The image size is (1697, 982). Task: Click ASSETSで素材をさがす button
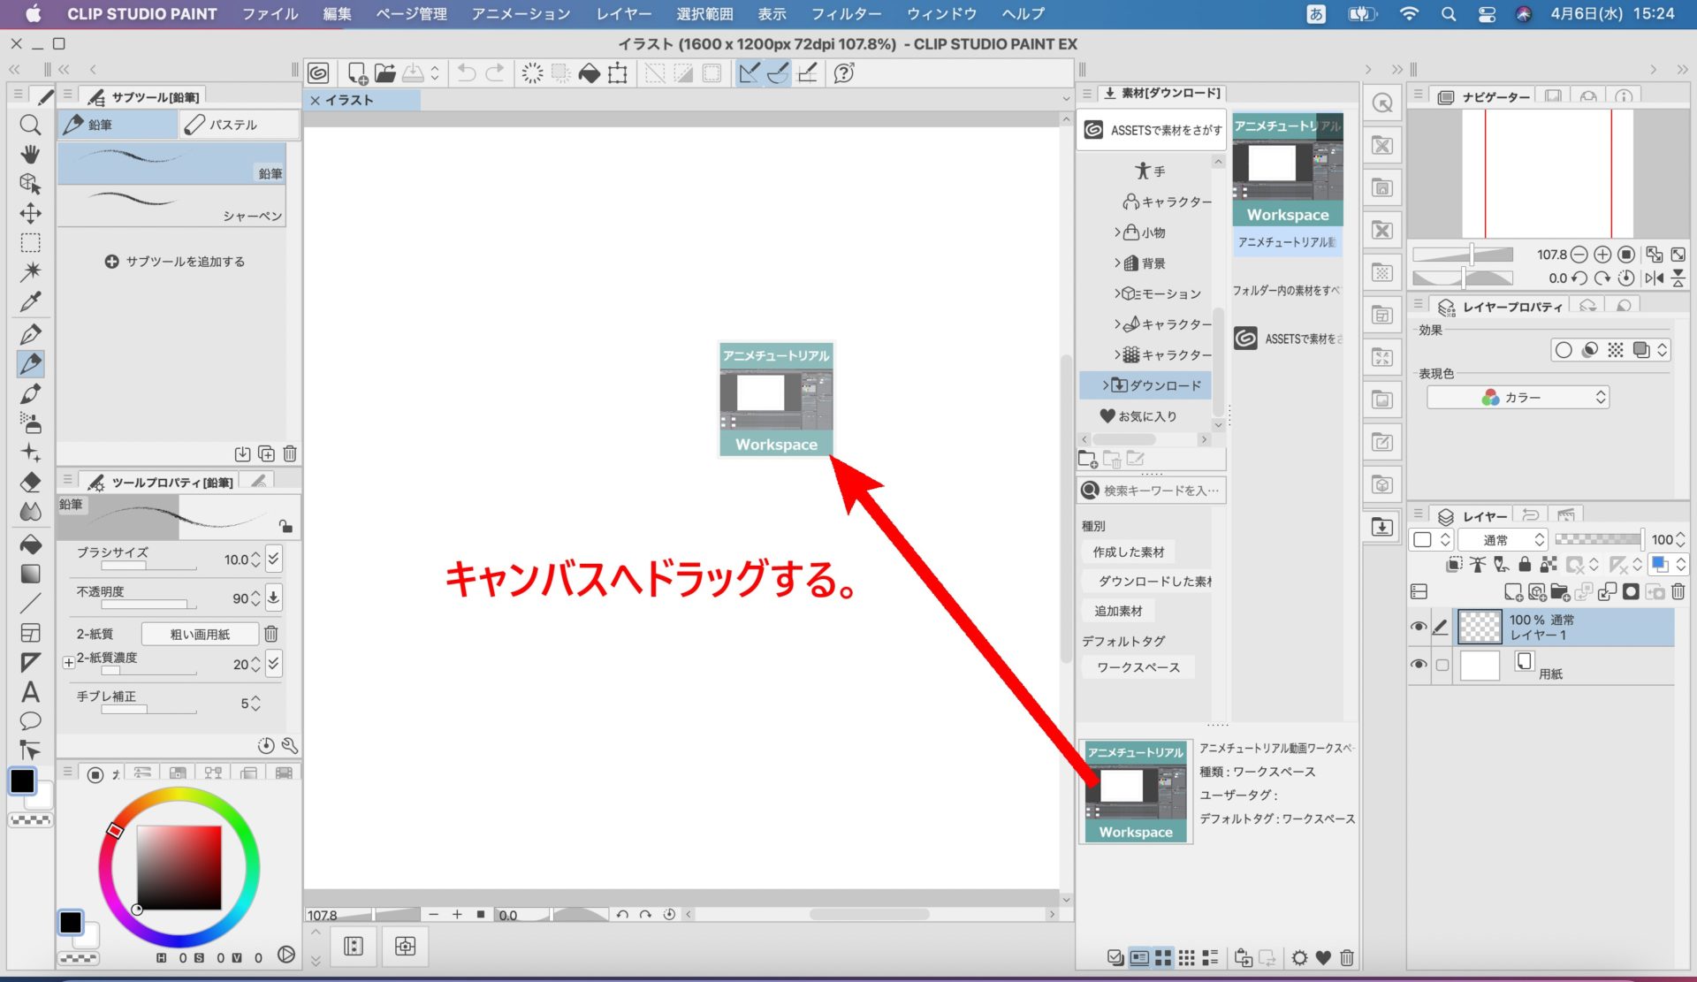1153,130
